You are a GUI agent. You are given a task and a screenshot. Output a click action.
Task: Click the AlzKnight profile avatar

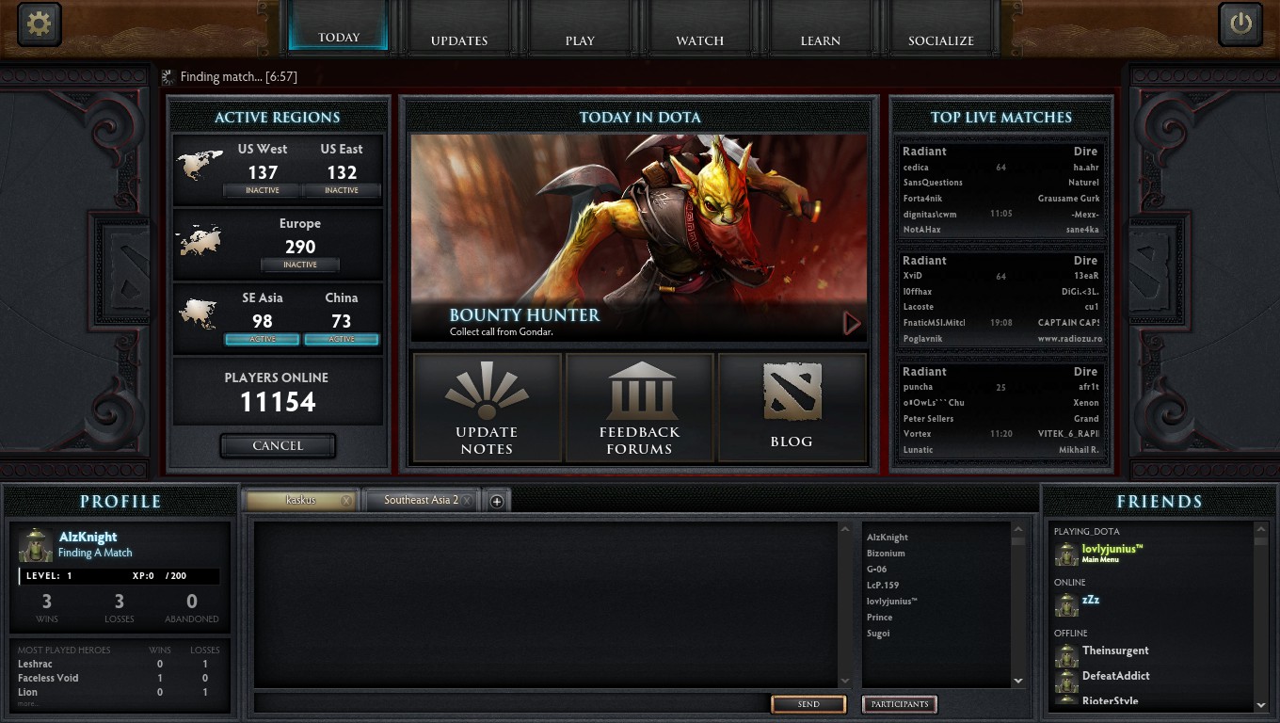(x=36, y=544)
